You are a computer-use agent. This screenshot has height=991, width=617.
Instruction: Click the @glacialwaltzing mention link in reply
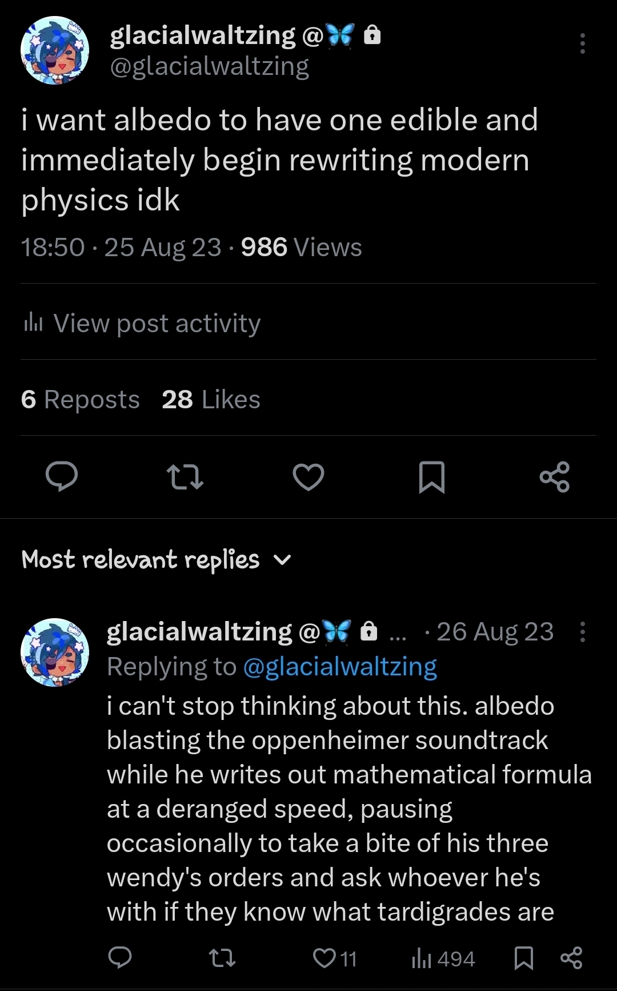(340, 667)
